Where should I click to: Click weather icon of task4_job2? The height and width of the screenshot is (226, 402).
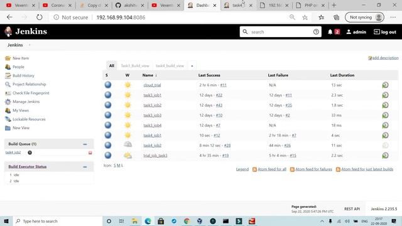(128, 145)
